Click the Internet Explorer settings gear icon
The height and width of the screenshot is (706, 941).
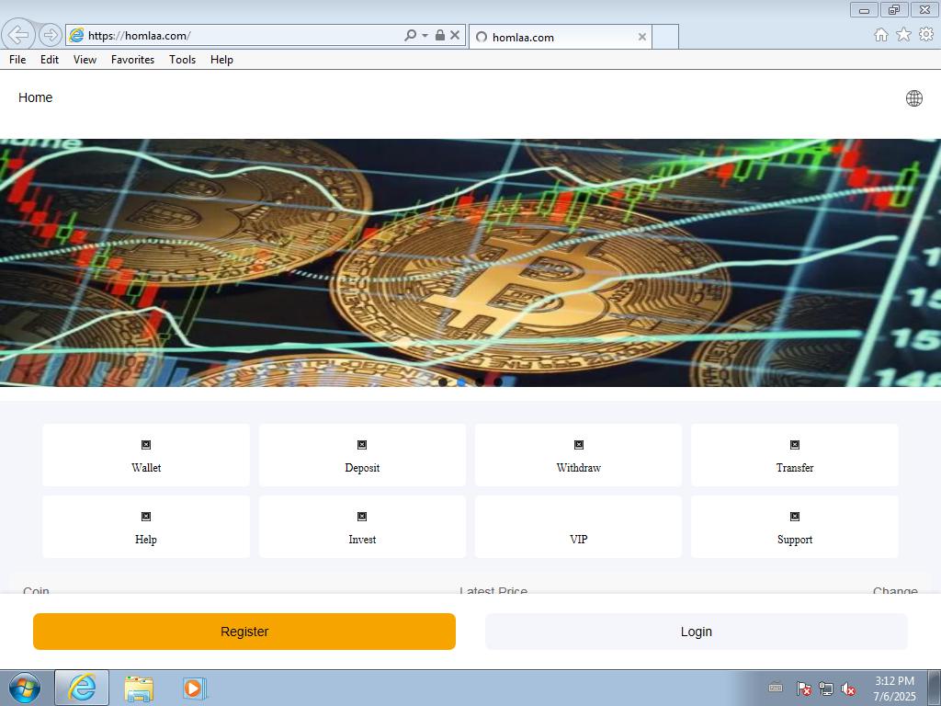(x=926, y=35)
